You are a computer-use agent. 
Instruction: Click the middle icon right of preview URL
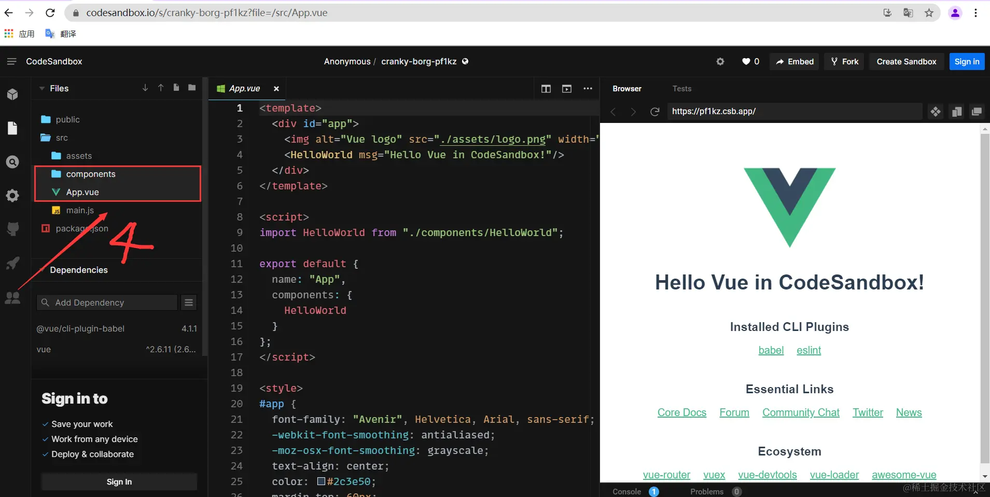957,112
